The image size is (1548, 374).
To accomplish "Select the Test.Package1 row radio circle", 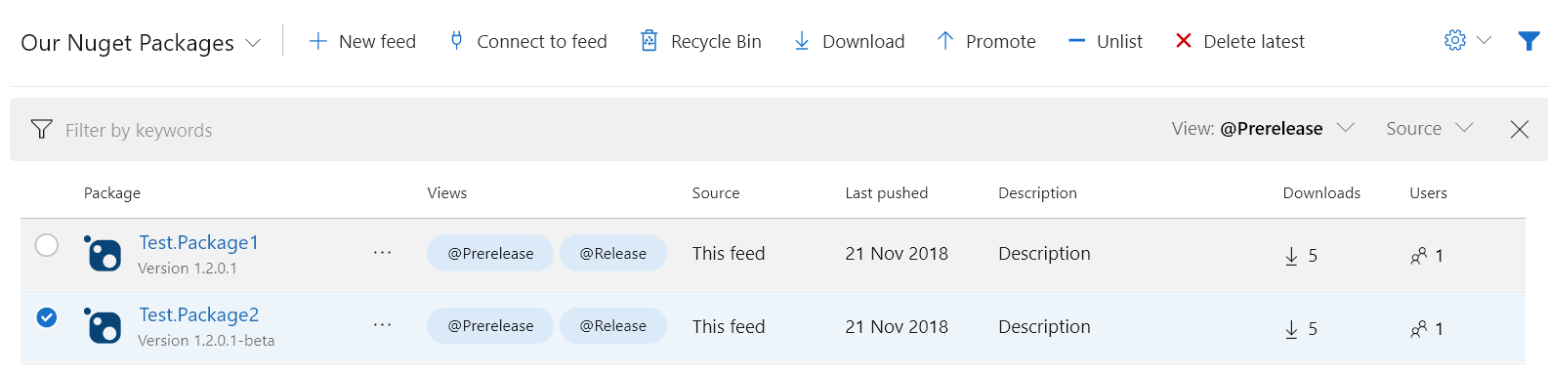I will tap(47, 245).
